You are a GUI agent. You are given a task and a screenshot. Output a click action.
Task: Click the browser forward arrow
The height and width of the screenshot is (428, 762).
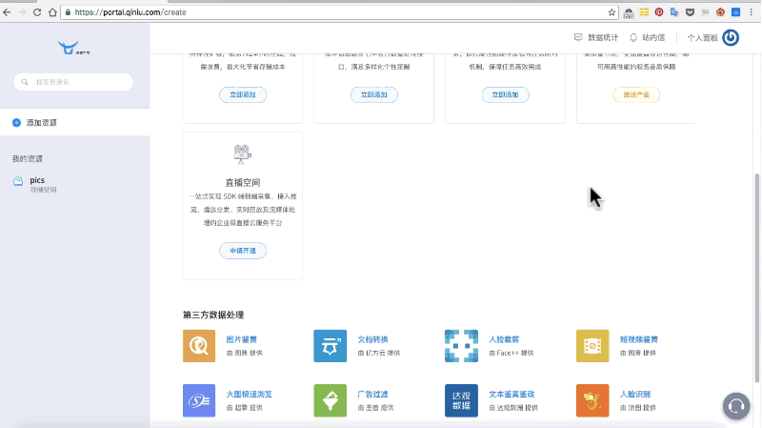22,12
